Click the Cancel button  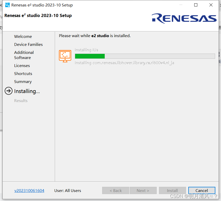[x=202, y=190]
